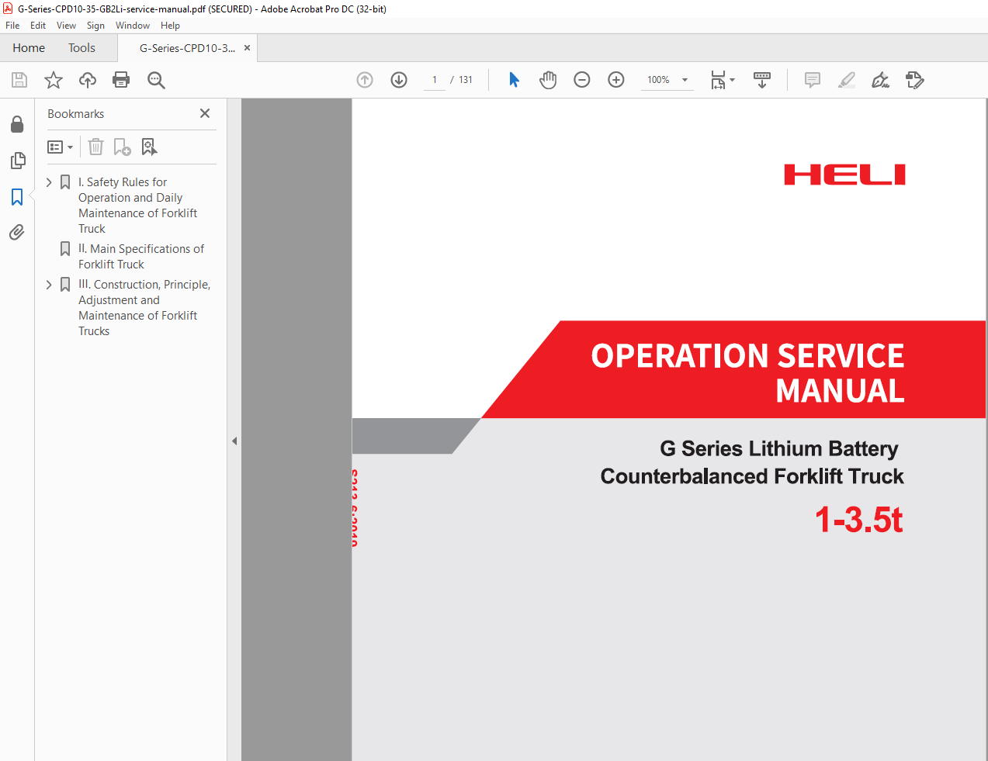Image resolution: width=988 pixels, height=761 pixels.
Task: Open bookmark II. Main Specifications
Action: tap(141, 257)
